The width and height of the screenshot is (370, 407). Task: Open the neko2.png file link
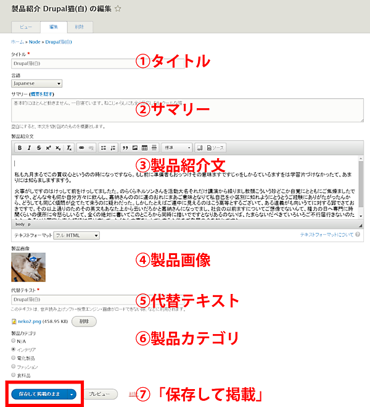pyautogui.click(x=30, y=321)
